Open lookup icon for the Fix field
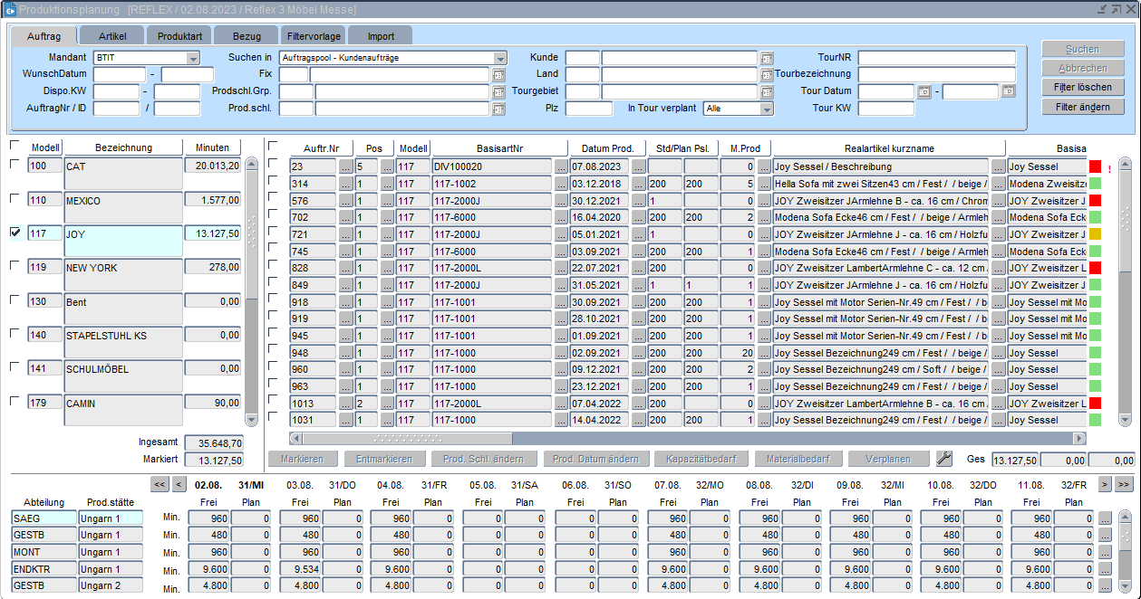 click(498, 75)
